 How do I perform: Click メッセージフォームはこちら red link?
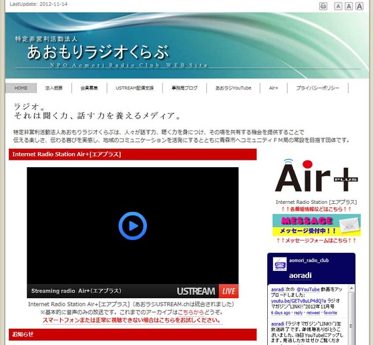coord(317,240)
